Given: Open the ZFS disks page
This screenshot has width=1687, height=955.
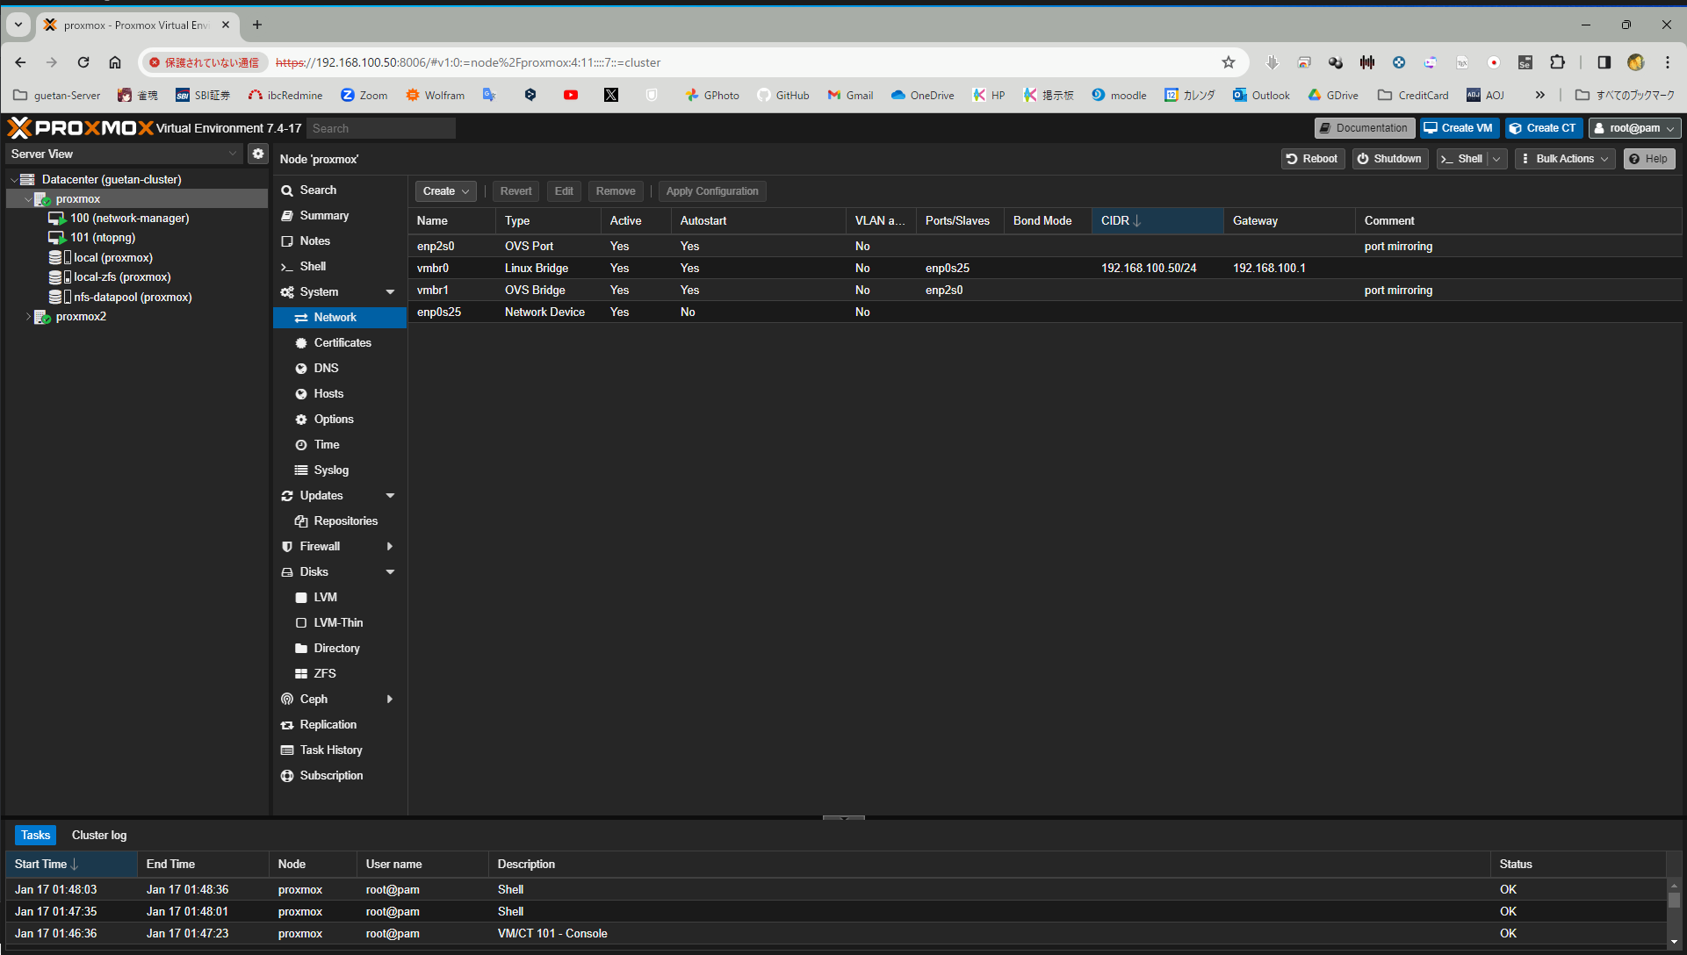Looking at the screenshot, I should click(324, 673).
